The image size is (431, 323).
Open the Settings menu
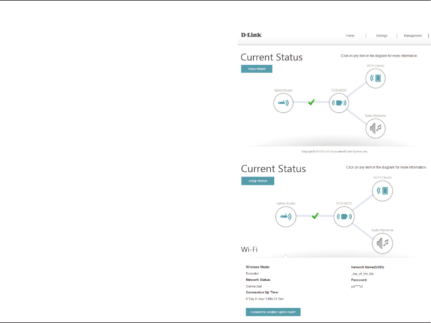pyautogui.click(x=382, y=36)
